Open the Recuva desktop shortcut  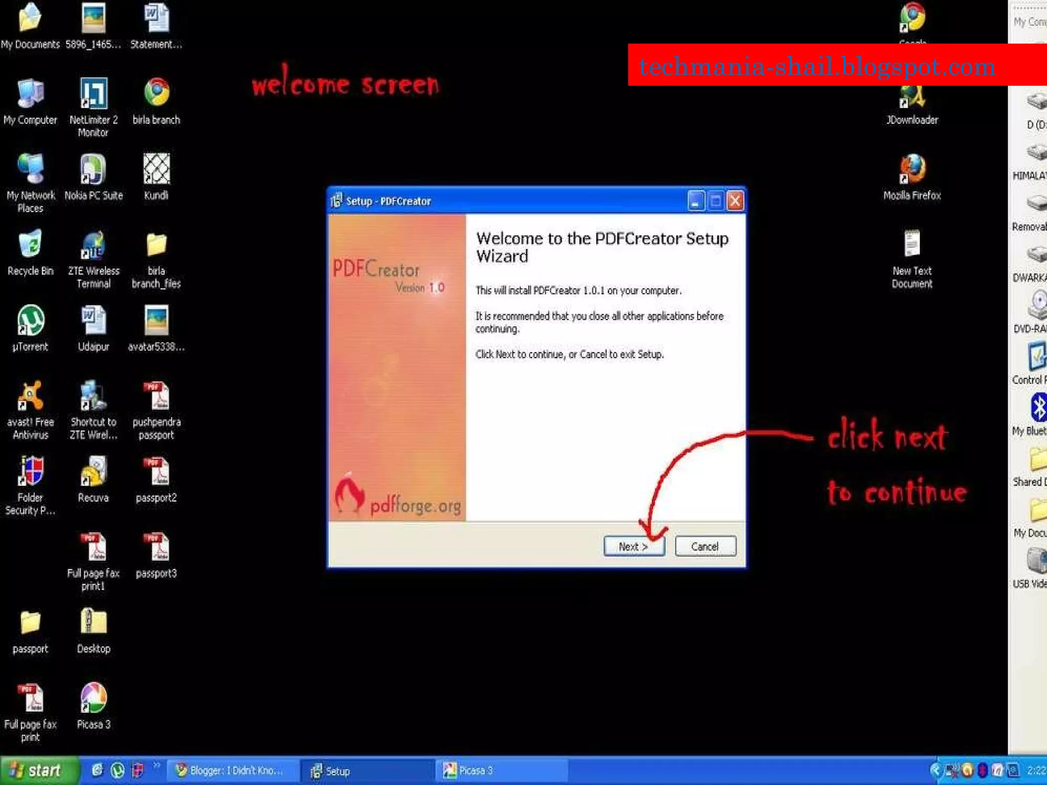click(x=94, y=472)
